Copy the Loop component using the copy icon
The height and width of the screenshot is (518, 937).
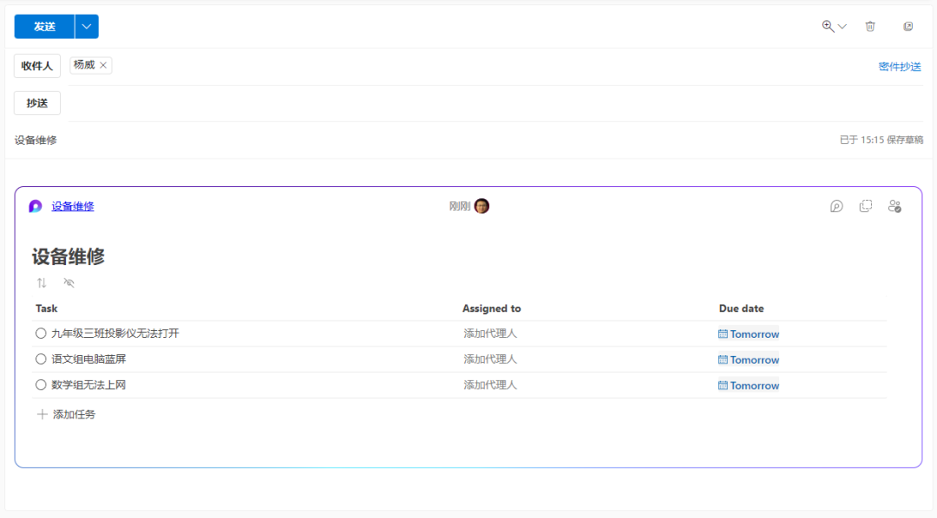[865, 206]
